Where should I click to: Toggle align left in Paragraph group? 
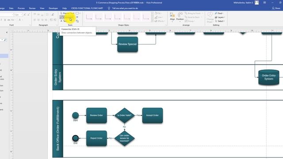pyautogui.click(x=35, y=20)
